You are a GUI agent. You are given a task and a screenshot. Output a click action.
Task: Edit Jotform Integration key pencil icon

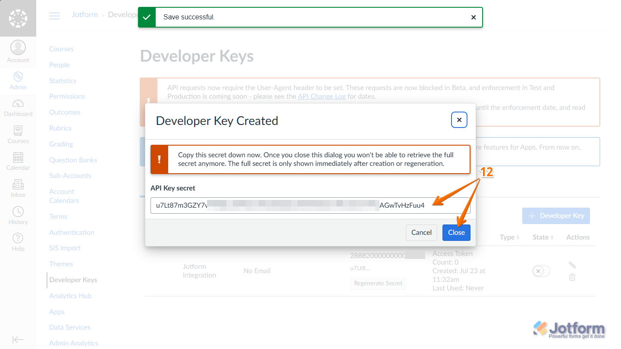point(572,265)
